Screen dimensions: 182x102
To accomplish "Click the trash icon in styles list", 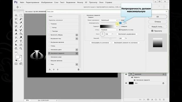I will click(x=78, y=69).
